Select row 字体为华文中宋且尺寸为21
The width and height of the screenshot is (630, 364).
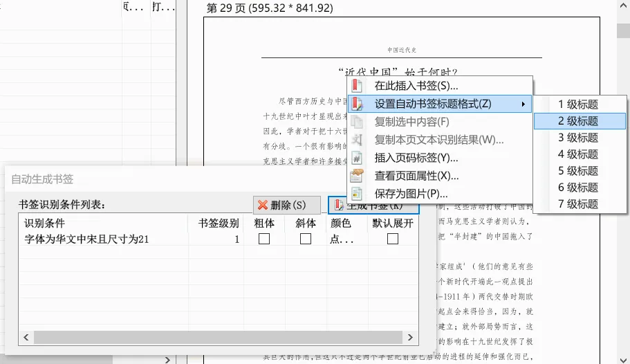click(x=218, y=239)
